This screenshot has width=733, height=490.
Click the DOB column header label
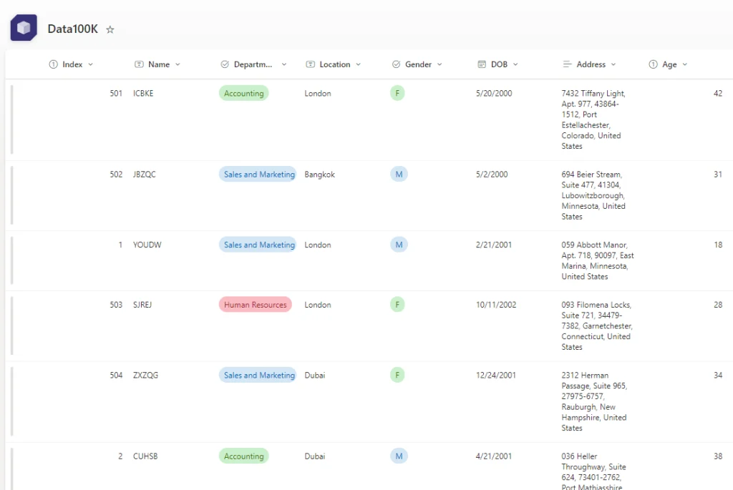[x=499, y=64]
